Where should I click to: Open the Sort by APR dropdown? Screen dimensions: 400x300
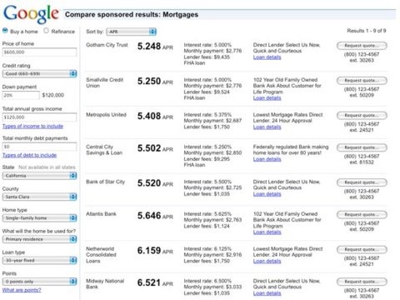(132, 32)
